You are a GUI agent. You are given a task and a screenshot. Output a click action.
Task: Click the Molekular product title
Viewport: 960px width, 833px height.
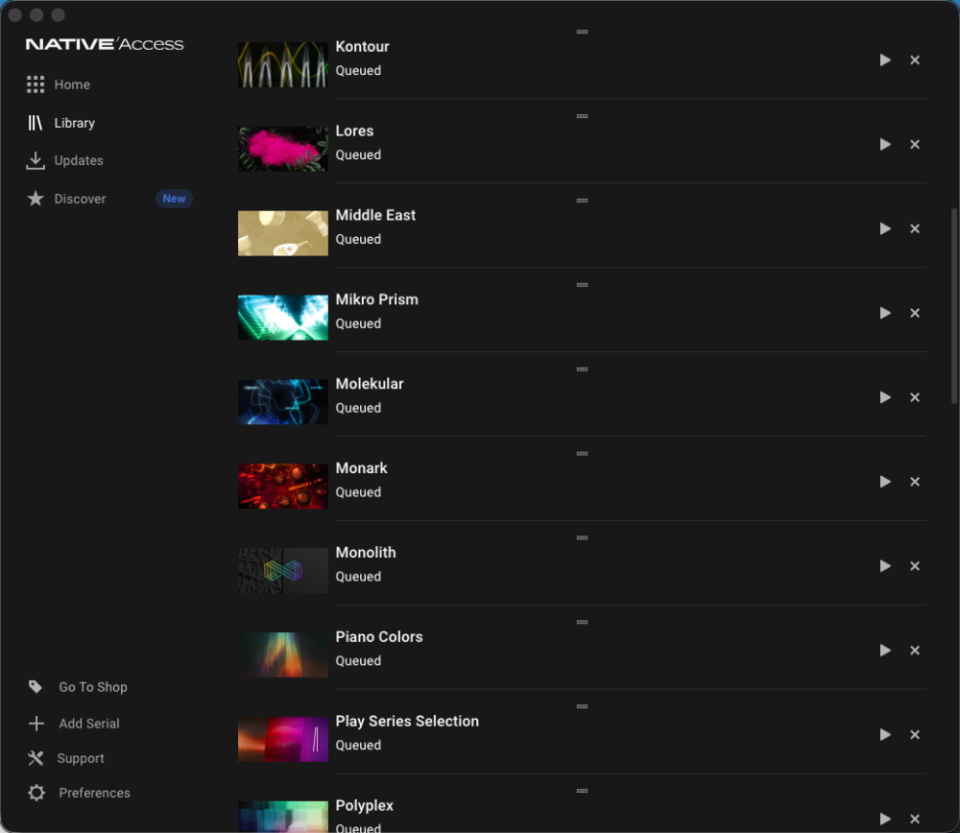[x=370, y=385]
